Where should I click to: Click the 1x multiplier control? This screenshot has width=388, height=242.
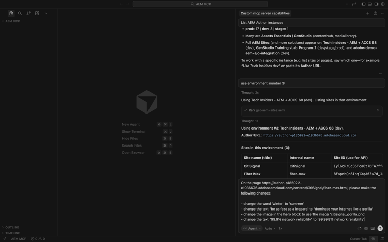tap(280, 229)
